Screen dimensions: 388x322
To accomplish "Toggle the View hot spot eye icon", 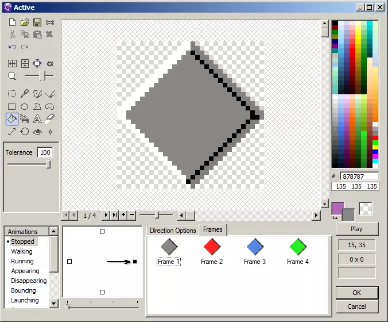I will click(37, 132).
